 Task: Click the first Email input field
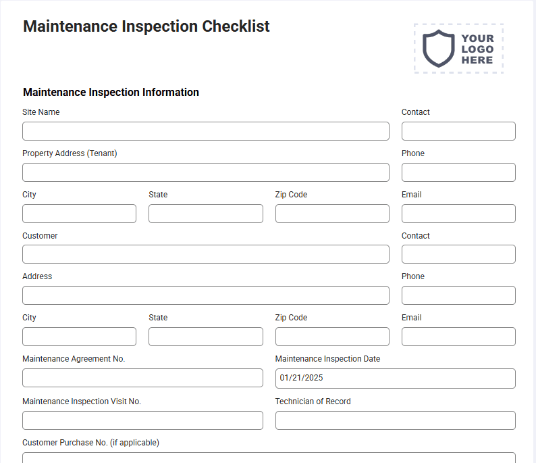458,214
